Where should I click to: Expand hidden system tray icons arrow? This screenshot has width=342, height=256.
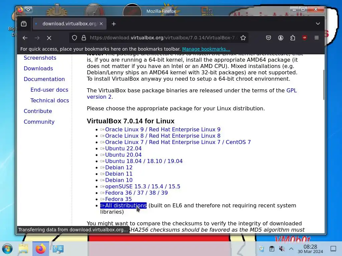click(x=291, y=249)
